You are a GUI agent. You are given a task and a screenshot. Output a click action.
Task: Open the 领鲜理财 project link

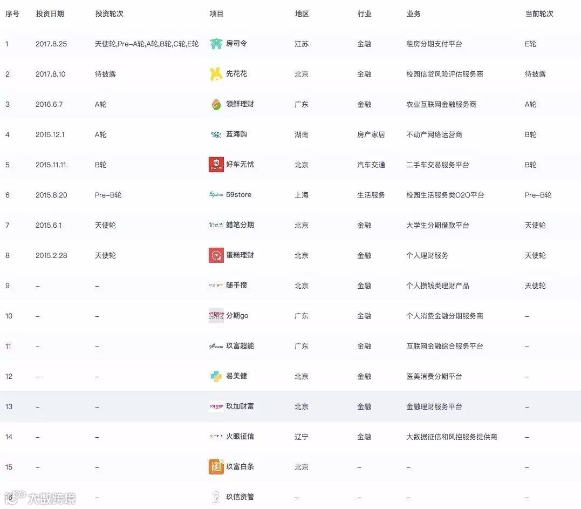click(x=240, y=104)
